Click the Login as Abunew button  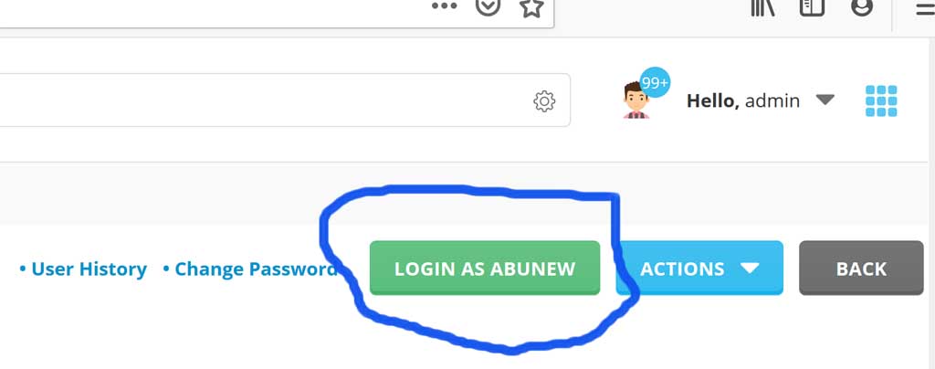click(x=485, y=269)
